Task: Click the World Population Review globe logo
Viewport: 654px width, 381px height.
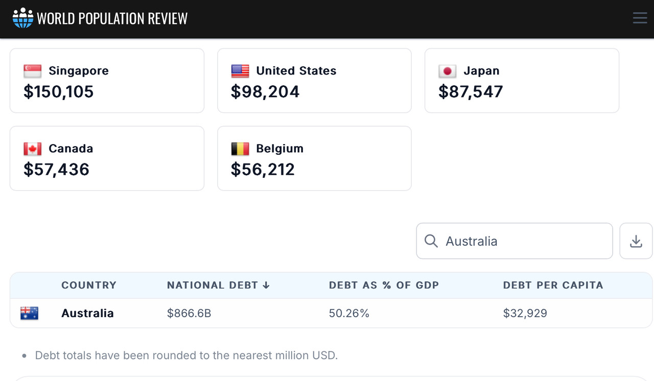Action: (23, 18)
